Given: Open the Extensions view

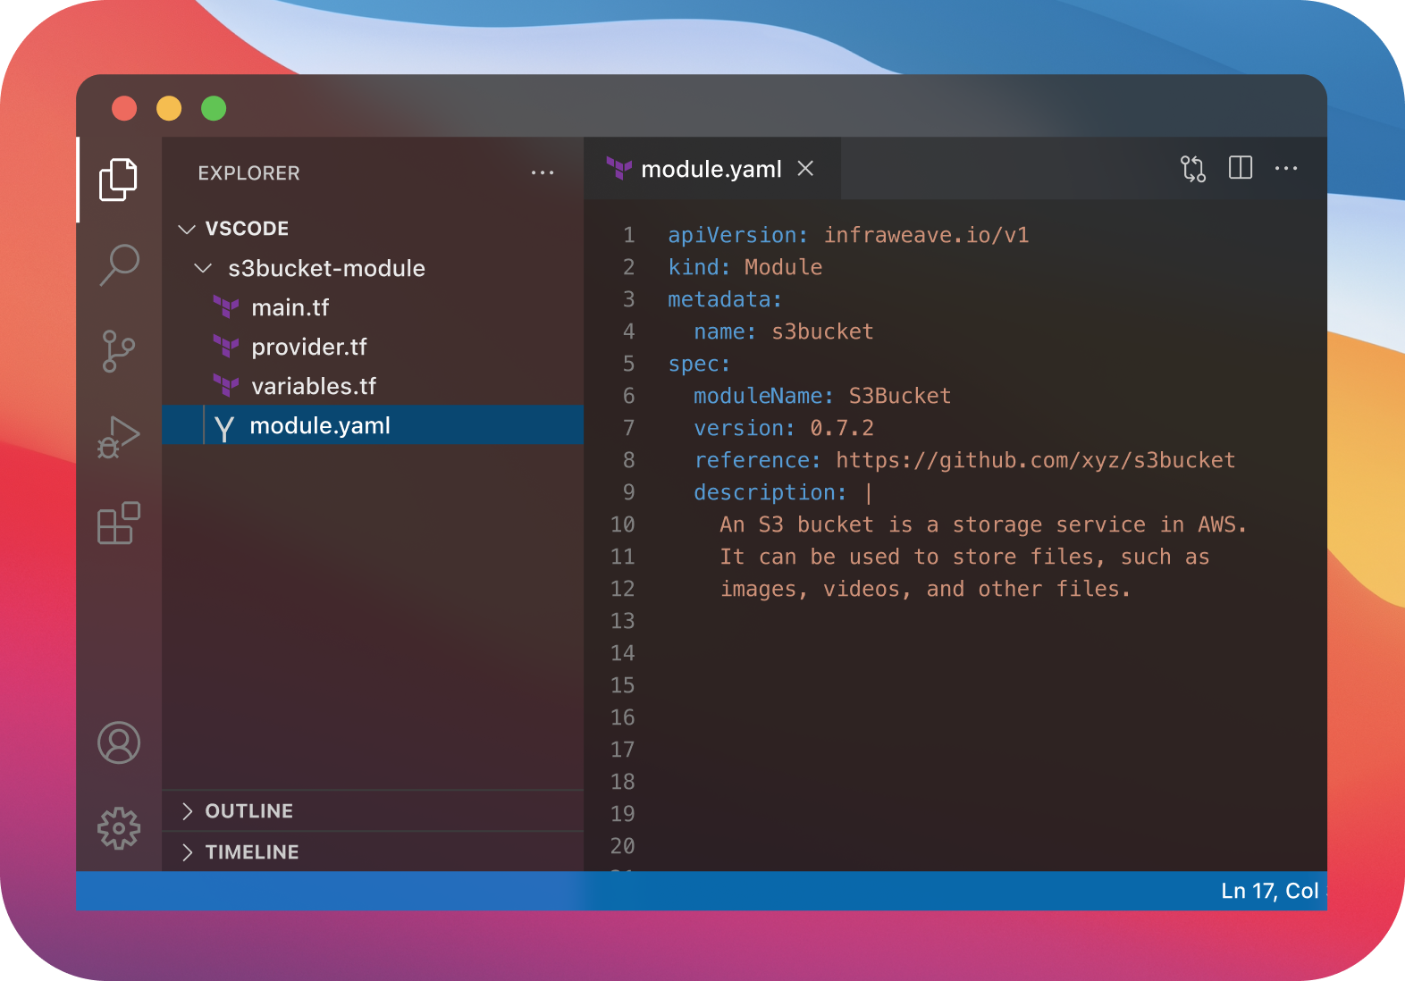Looking at the screenshot, I should point(118,523).
